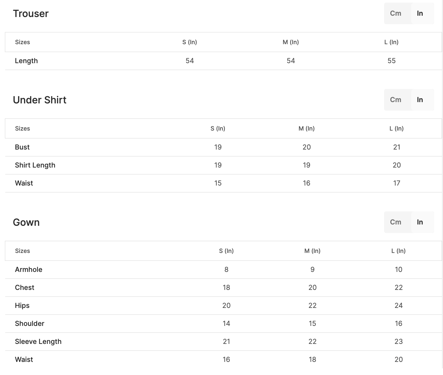Click Trouser table's L (In) column header
This screenshot has height=375, width=443.
(391, 42)
